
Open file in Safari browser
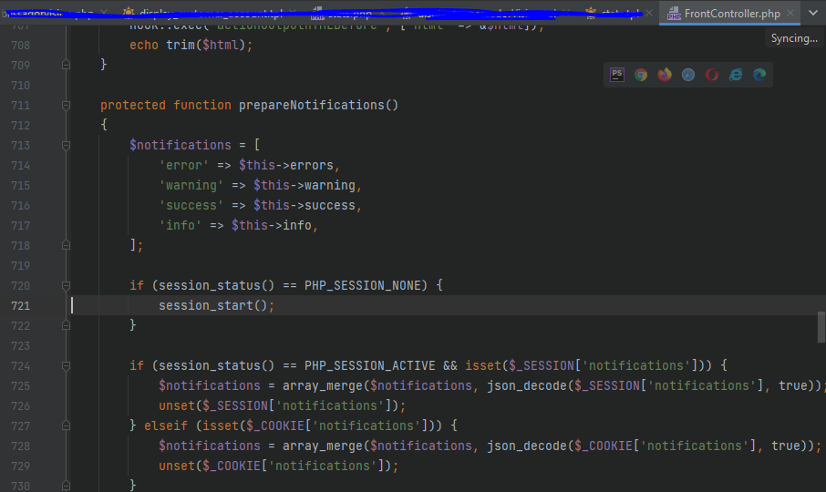click(688, 75)
